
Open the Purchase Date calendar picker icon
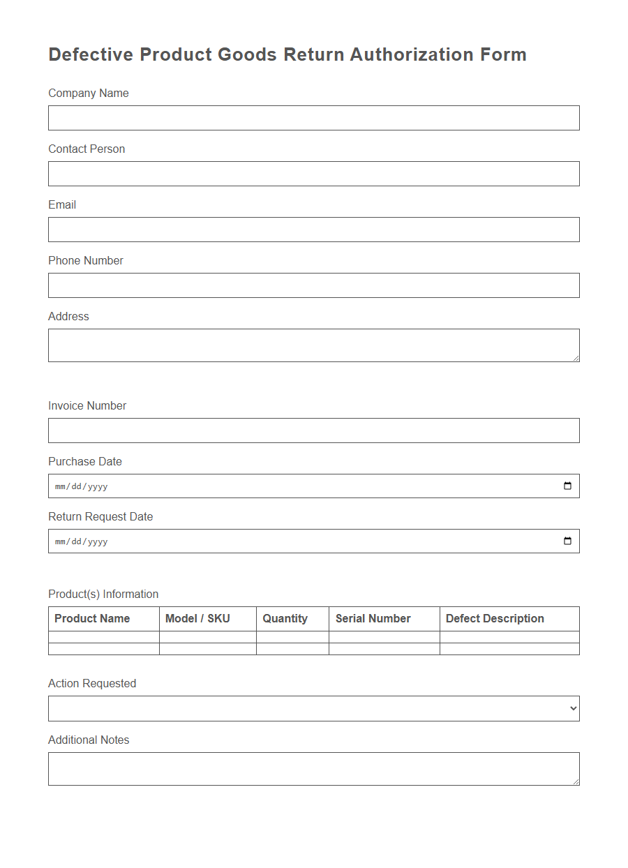coord(567,486)
